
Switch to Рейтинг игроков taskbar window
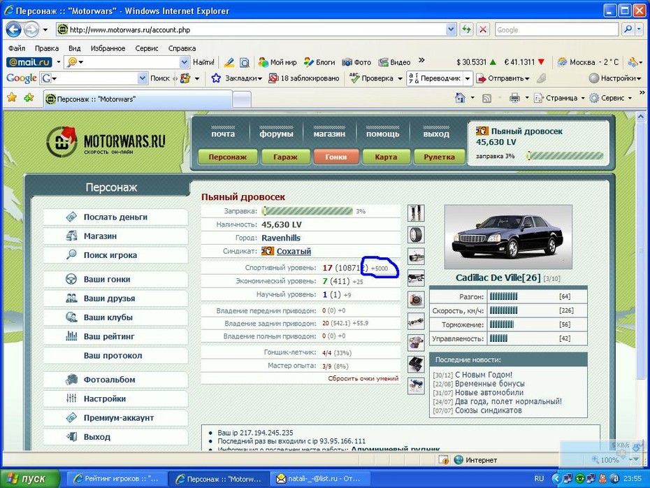[116, 478]
